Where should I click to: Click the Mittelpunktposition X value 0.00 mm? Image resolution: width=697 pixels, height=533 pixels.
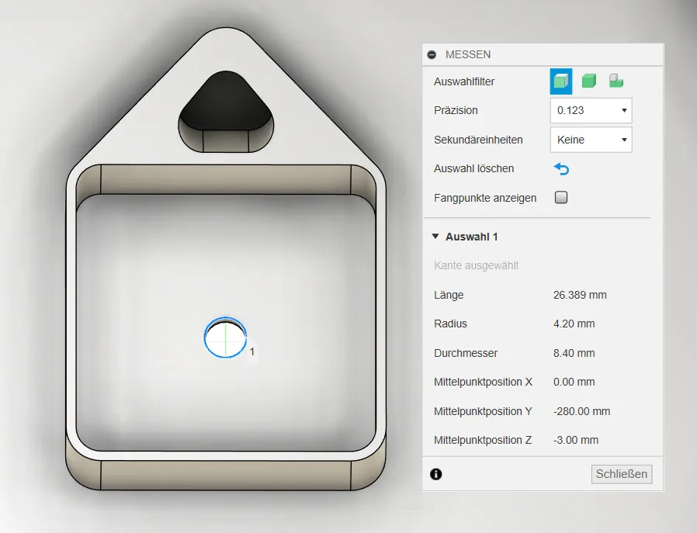pyautogui.click(x=574, y=382)
